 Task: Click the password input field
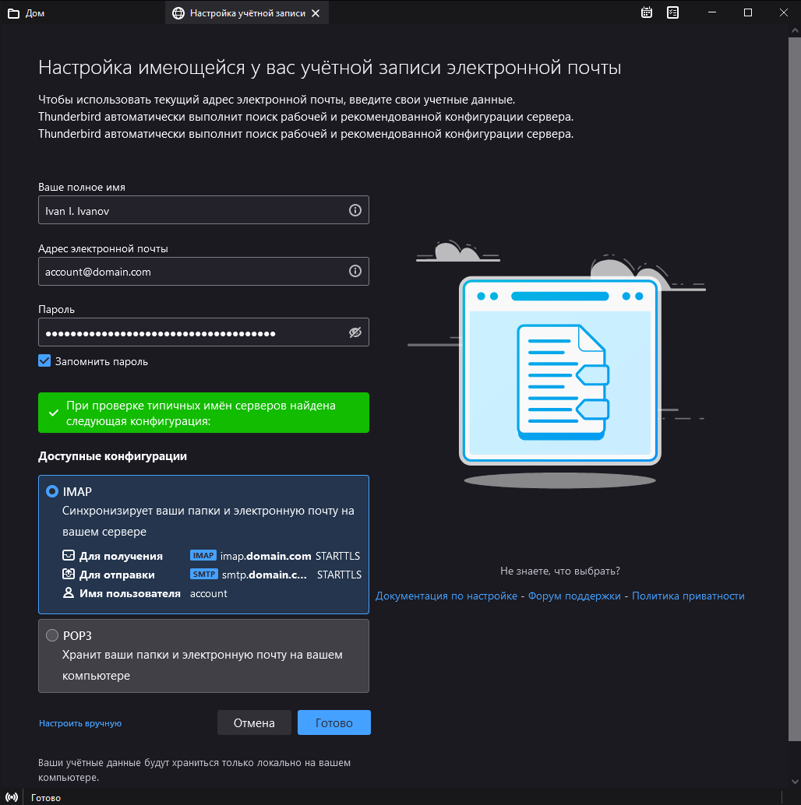point(191,332)
